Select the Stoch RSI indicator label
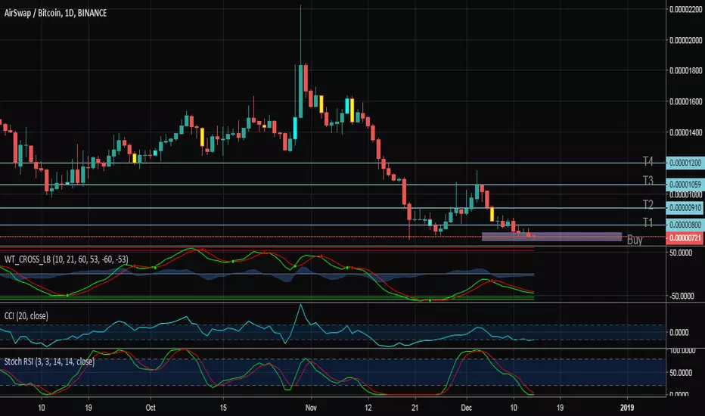 pyautogui.click(x=49, y=362)
